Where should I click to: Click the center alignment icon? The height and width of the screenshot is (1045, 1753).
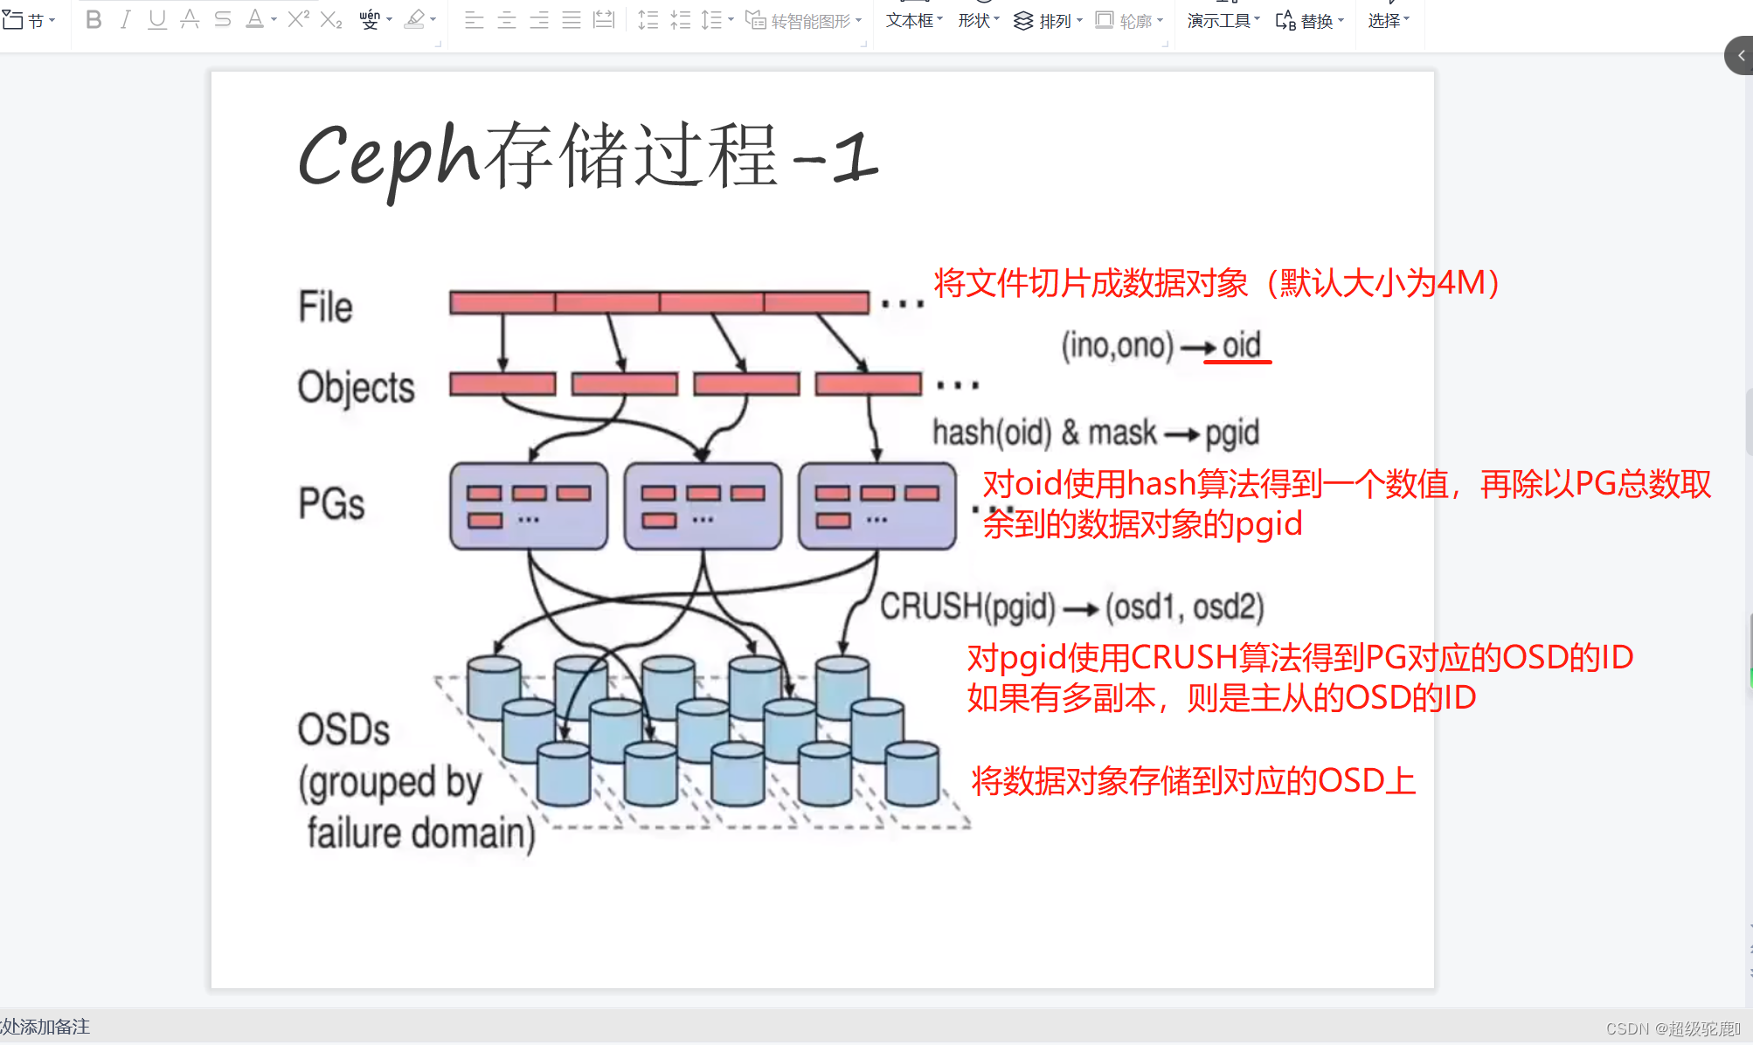coord(507,19)
